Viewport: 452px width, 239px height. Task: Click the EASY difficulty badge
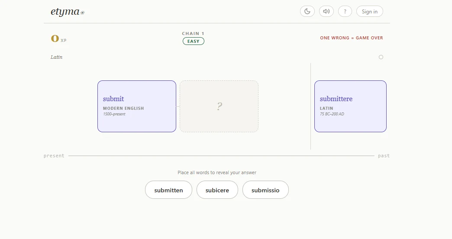click(x=194, y=41)
